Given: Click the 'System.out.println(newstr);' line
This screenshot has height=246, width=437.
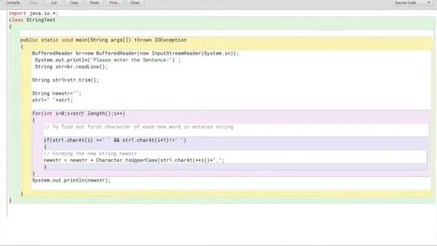Looking at the screenshot, I should [x=71, y=180].
